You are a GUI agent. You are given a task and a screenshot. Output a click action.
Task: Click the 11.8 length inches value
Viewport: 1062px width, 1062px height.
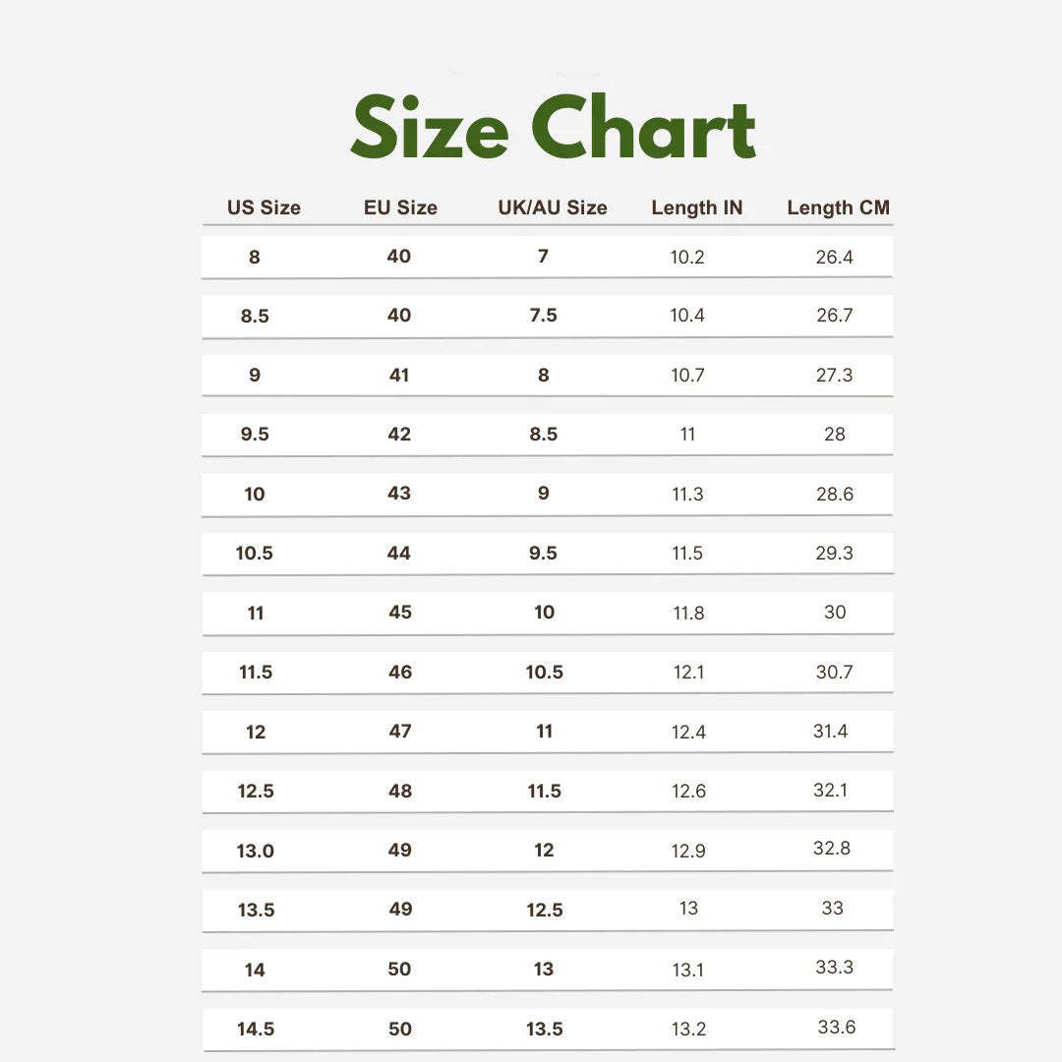(688, 613)
